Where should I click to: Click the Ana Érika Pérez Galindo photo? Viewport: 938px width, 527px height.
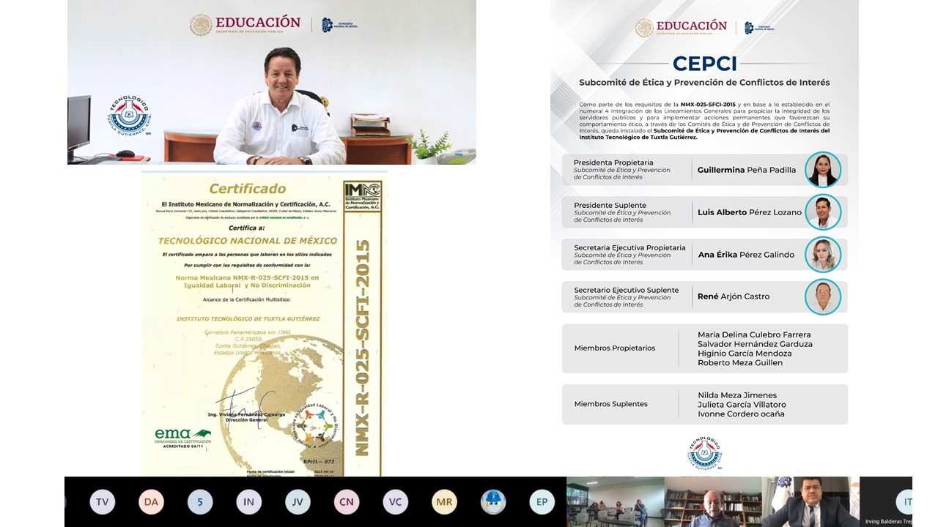tap(823, 255)
